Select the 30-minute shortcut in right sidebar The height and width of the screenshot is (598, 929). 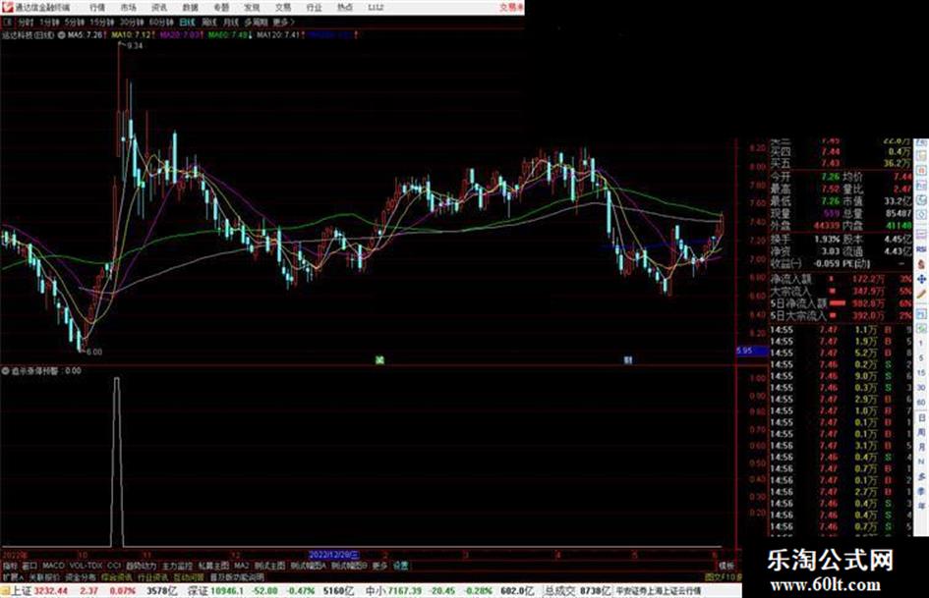(921, 388)
